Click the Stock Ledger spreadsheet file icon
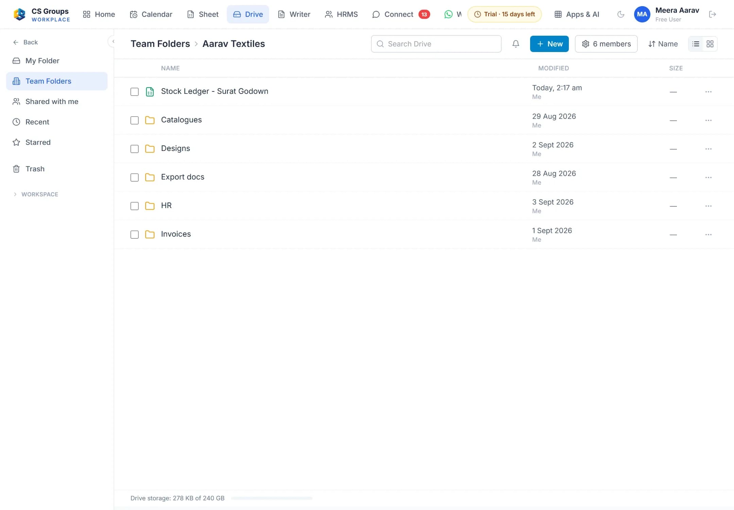Viewport: 734px width, 510px height. pos(150,92)
